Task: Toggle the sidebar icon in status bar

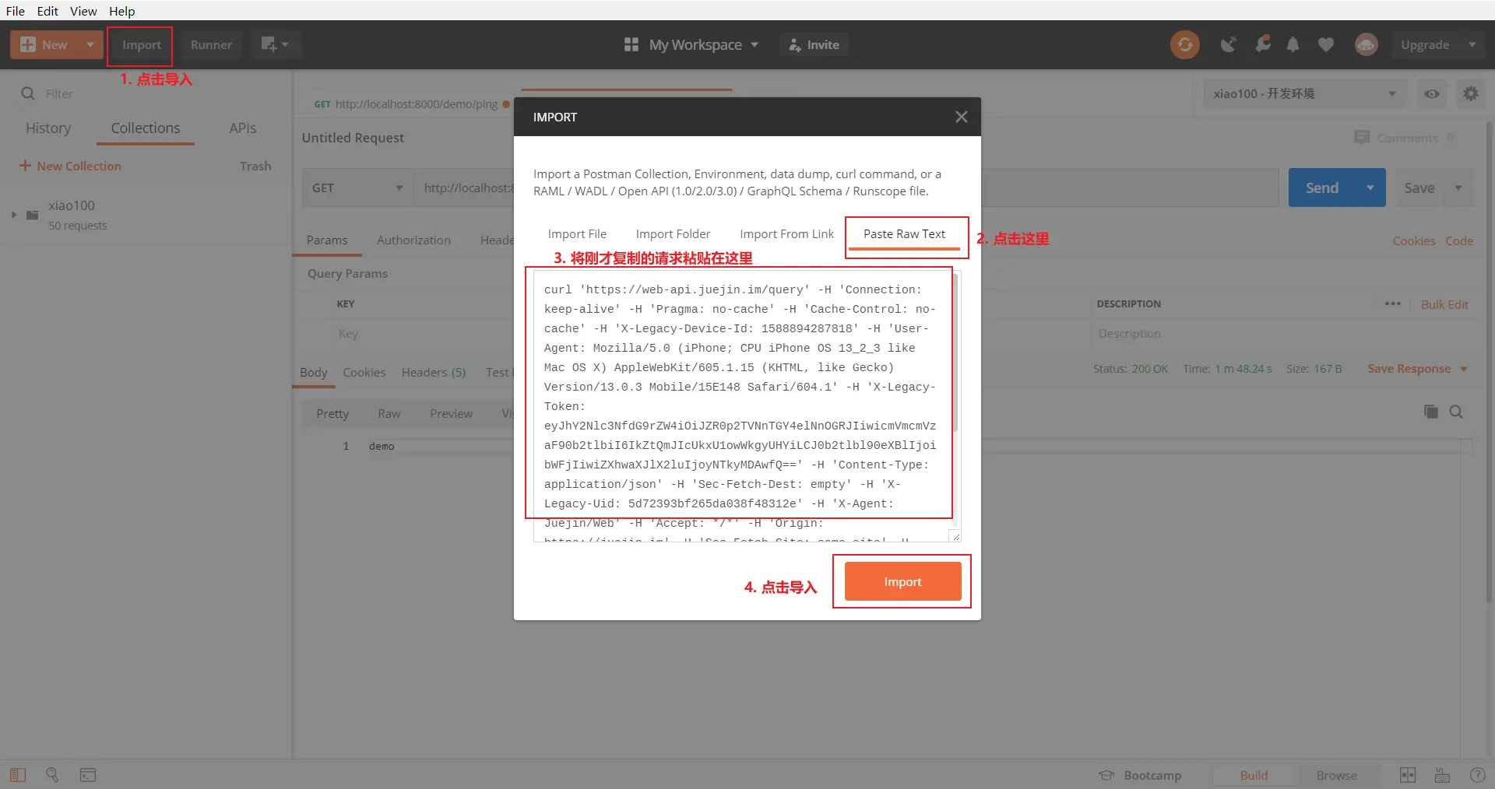Action: click(18, 775)
